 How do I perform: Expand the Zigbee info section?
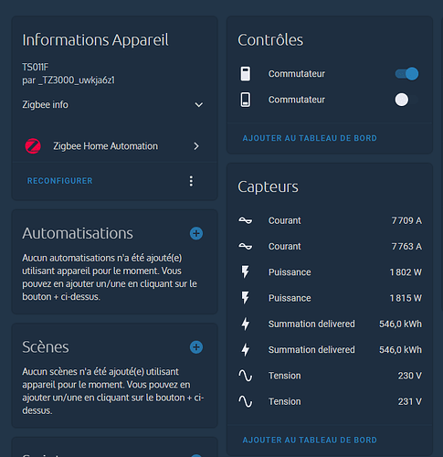point(113,105)
